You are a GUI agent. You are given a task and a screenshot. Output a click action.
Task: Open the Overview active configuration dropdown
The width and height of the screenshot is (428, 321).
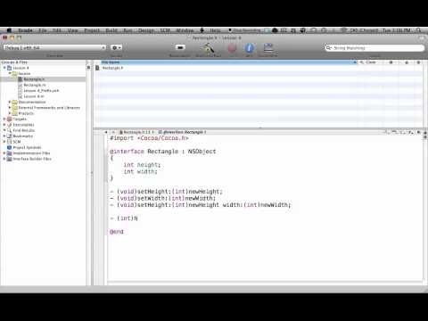[x=54, y=47]
